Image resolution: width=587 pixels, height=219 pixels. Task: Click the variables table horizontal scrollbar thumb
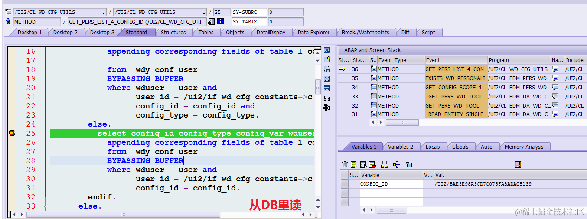click(391, 210)
